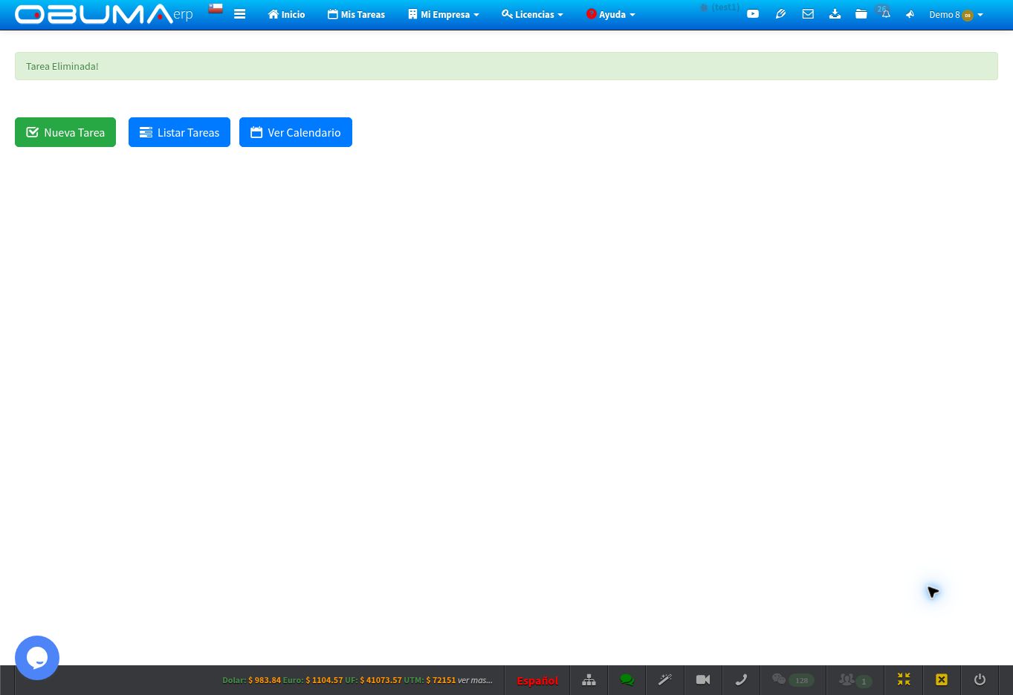Viewport: 1013px width, 695px height.
Task: Click the phone call icon
Action: (x=741, y=680)
